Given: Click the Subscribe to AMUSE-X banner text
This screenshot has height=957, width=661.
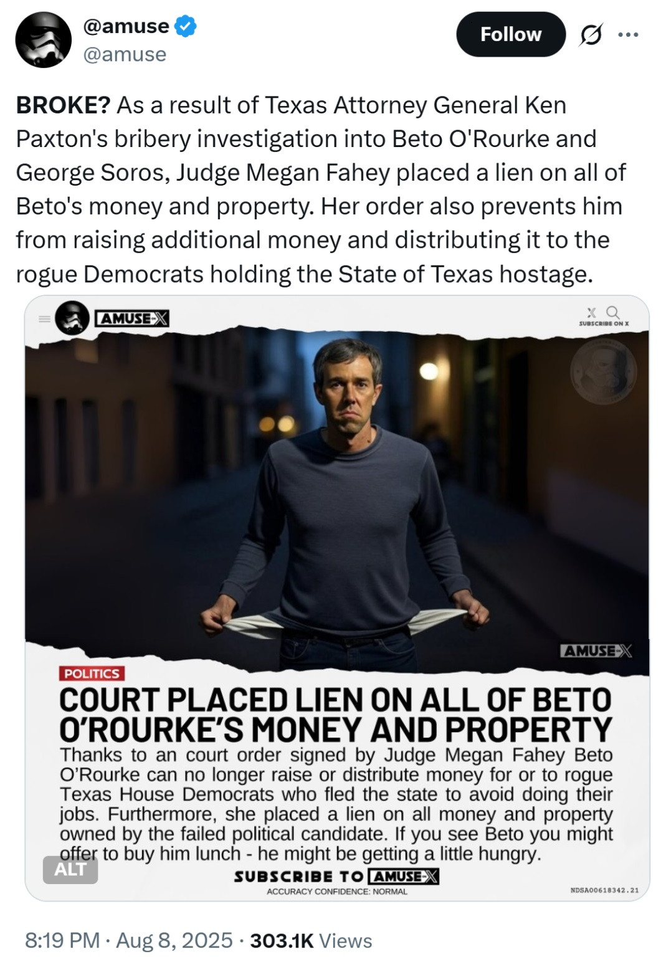Looking at the screenshot, I should pos(337,876).
